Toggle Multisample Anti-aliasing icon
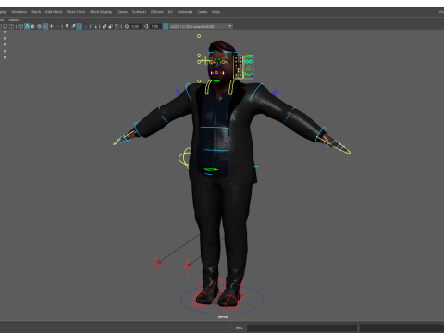Image resolution: width=444 pixels, height=333 pixels. point(80,26)
